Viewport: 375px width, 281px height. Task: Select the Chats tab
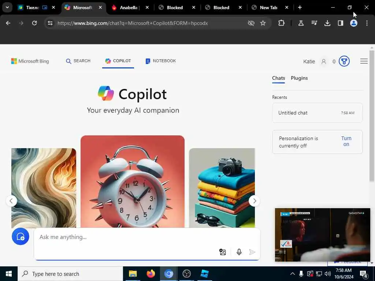tap(279, 78)
